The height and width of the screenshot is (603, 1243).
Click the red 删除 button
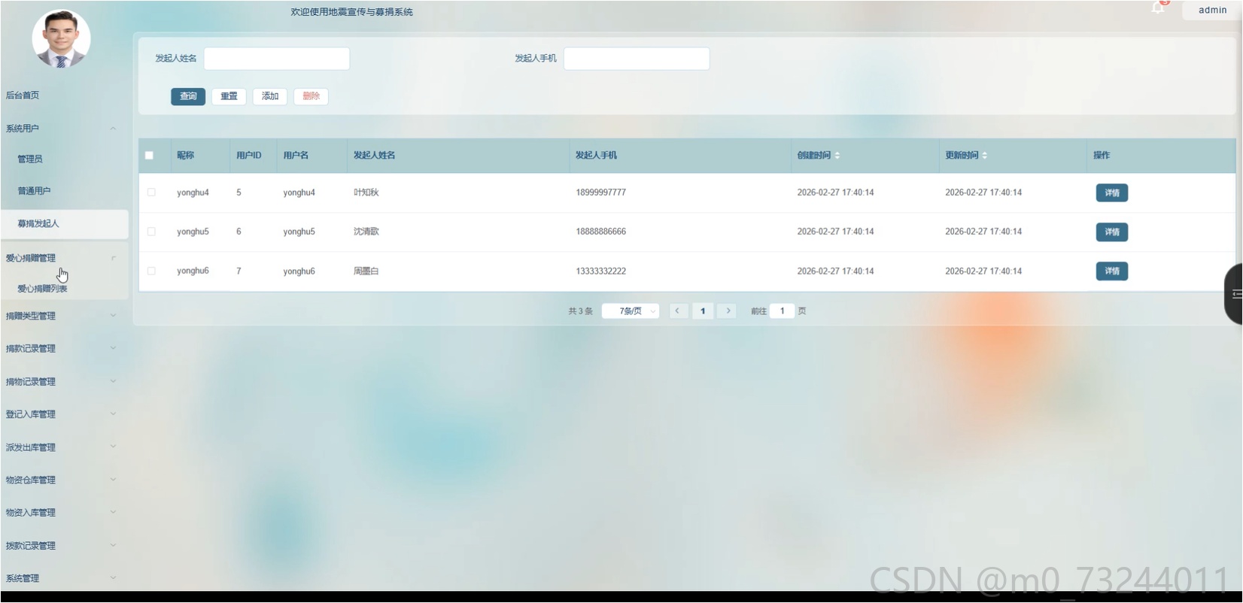tap(311, 96)
